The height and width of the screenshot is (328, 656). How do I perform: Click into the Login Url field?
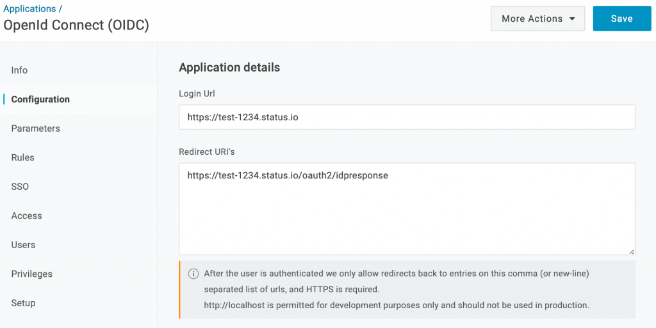coord(407,118)
